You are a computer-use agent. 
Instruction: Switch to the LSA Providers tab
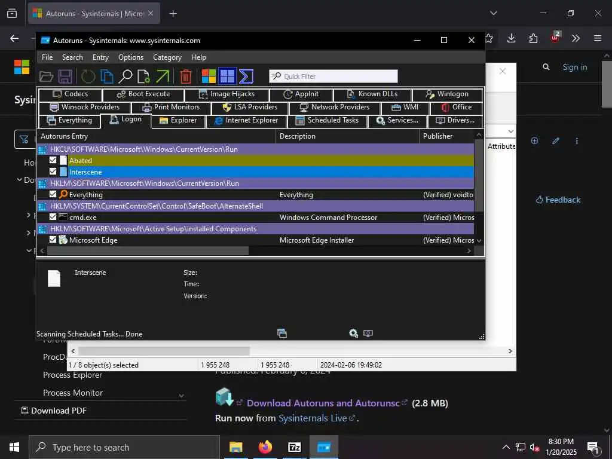click(x=250, y=107)
